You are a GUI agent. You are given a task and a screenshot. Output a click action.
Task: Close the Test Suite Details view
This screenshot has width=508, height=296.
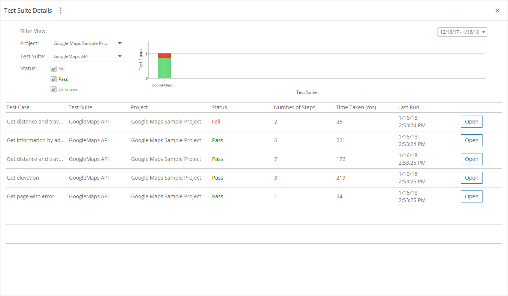(x=498, y=10)
